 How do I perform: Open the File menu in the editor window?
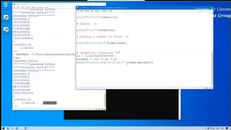point(78,11)
